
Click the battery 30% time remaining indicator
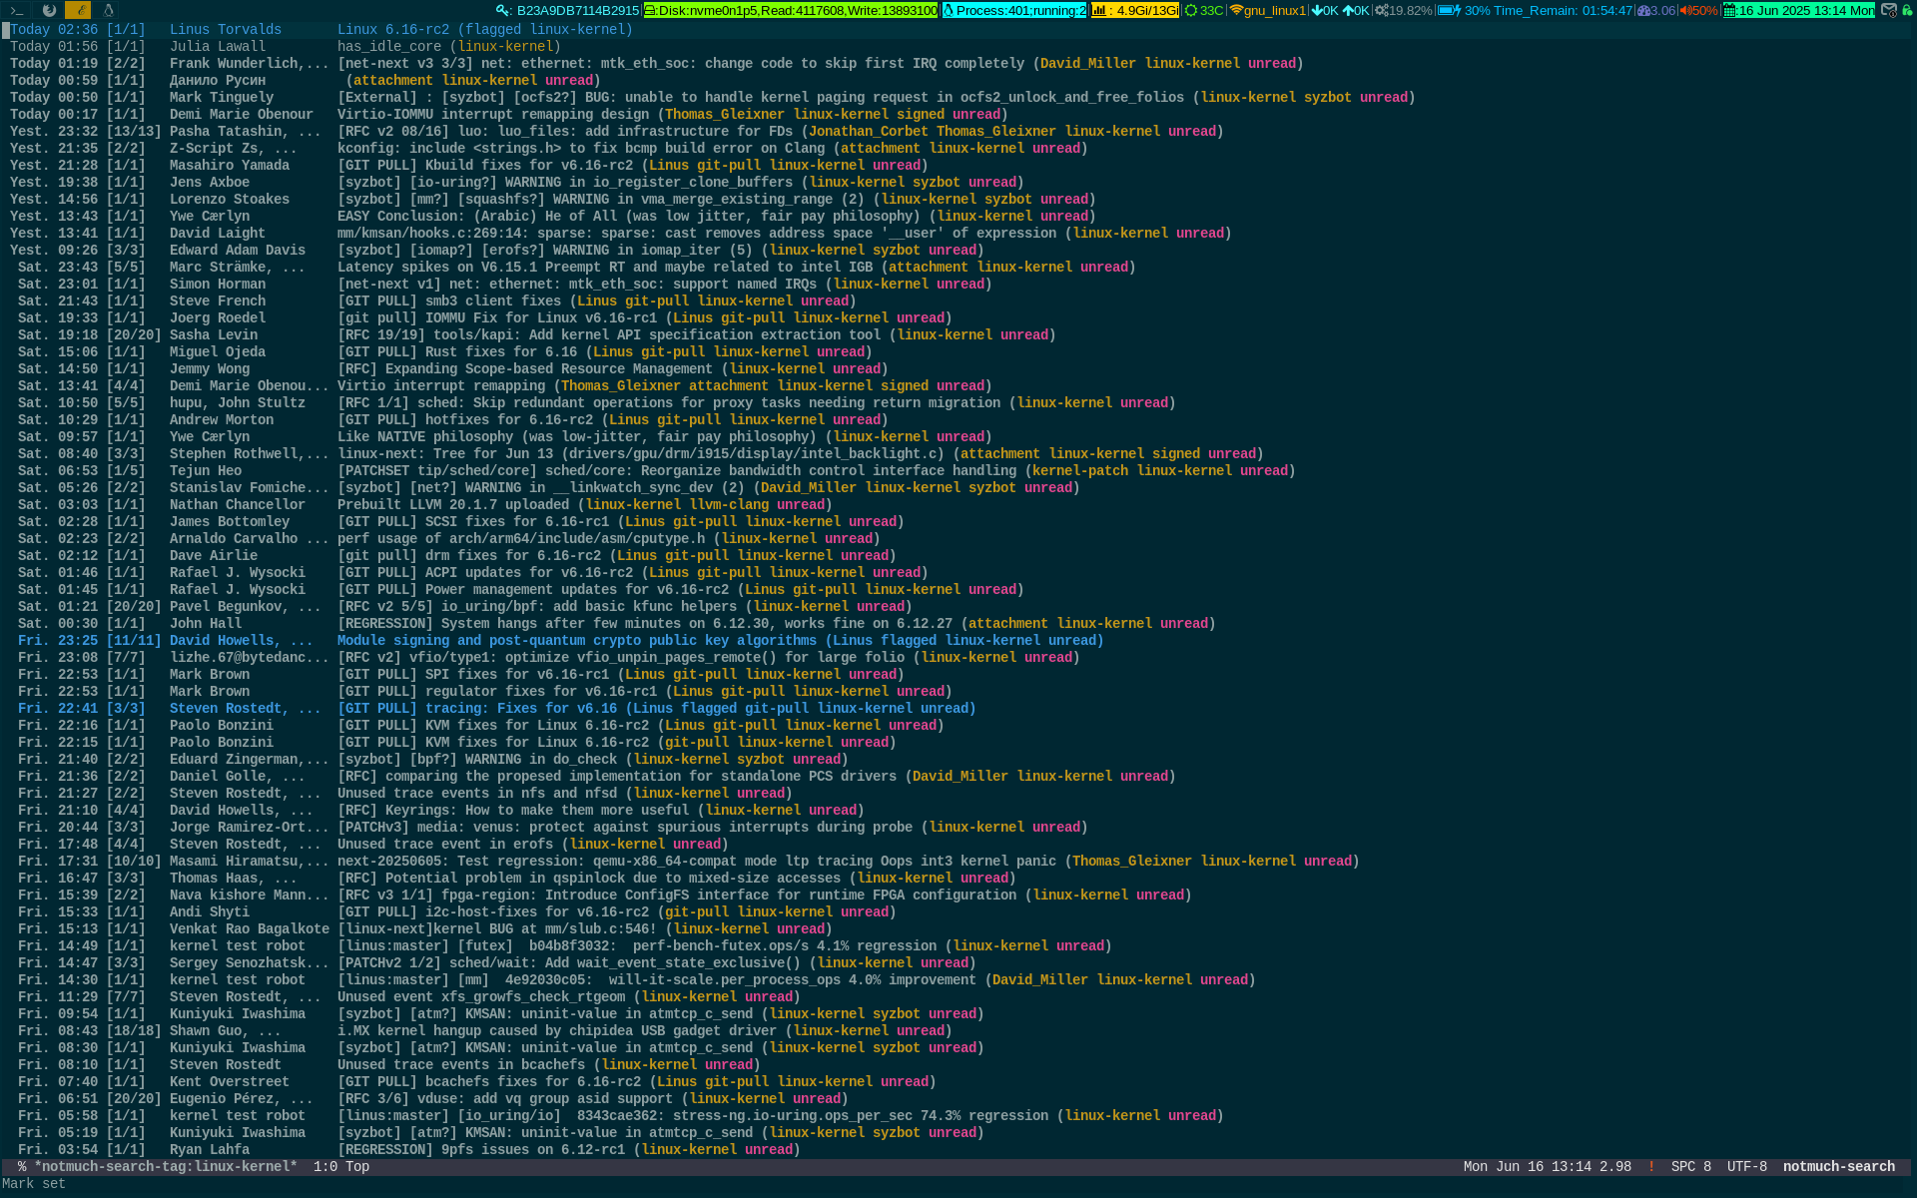click(x=1536, y=10)
